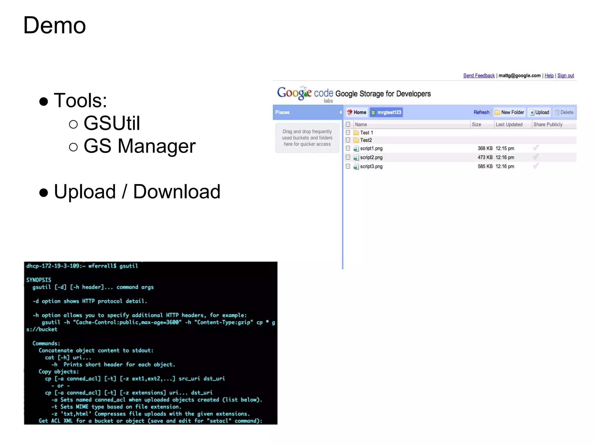595x446 pixels.
Task: Collapse the Places panel arrow
Action: [x=340, y=112]
